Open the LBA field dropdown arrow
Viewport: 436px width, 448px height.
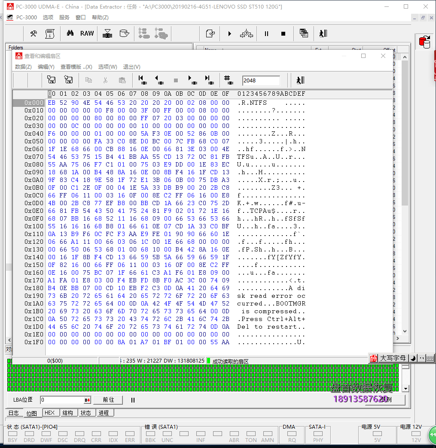pos(88,400)
